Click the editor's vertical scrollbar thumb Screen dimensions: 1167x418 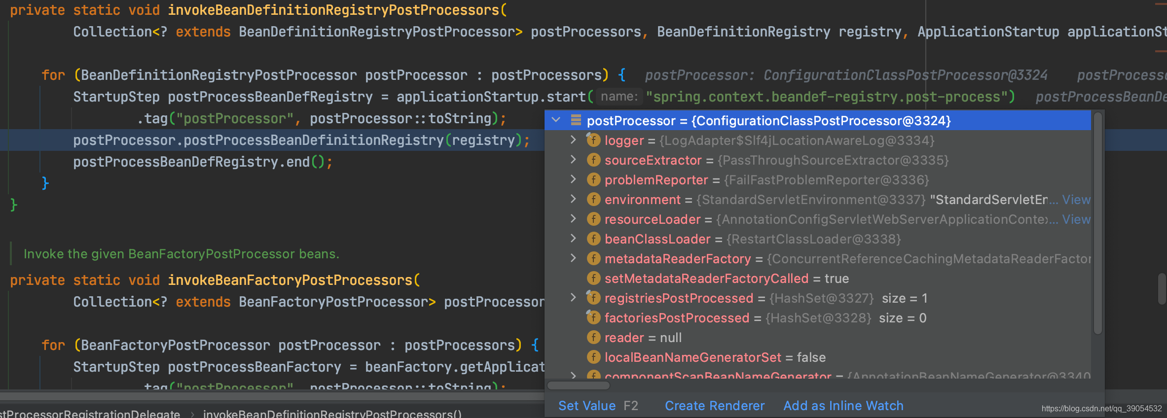[1162, 289]
